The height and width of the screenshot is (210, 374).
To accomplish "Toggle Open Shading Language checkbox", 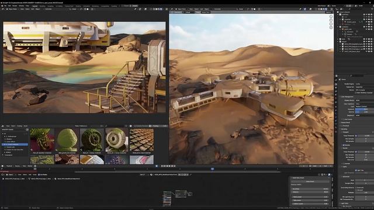I will point(356,93).
